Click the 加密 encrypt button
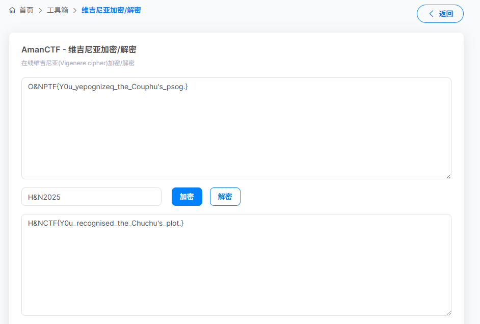Image resolution: width=480 pixels, height=324 pixels. [186, 197]
